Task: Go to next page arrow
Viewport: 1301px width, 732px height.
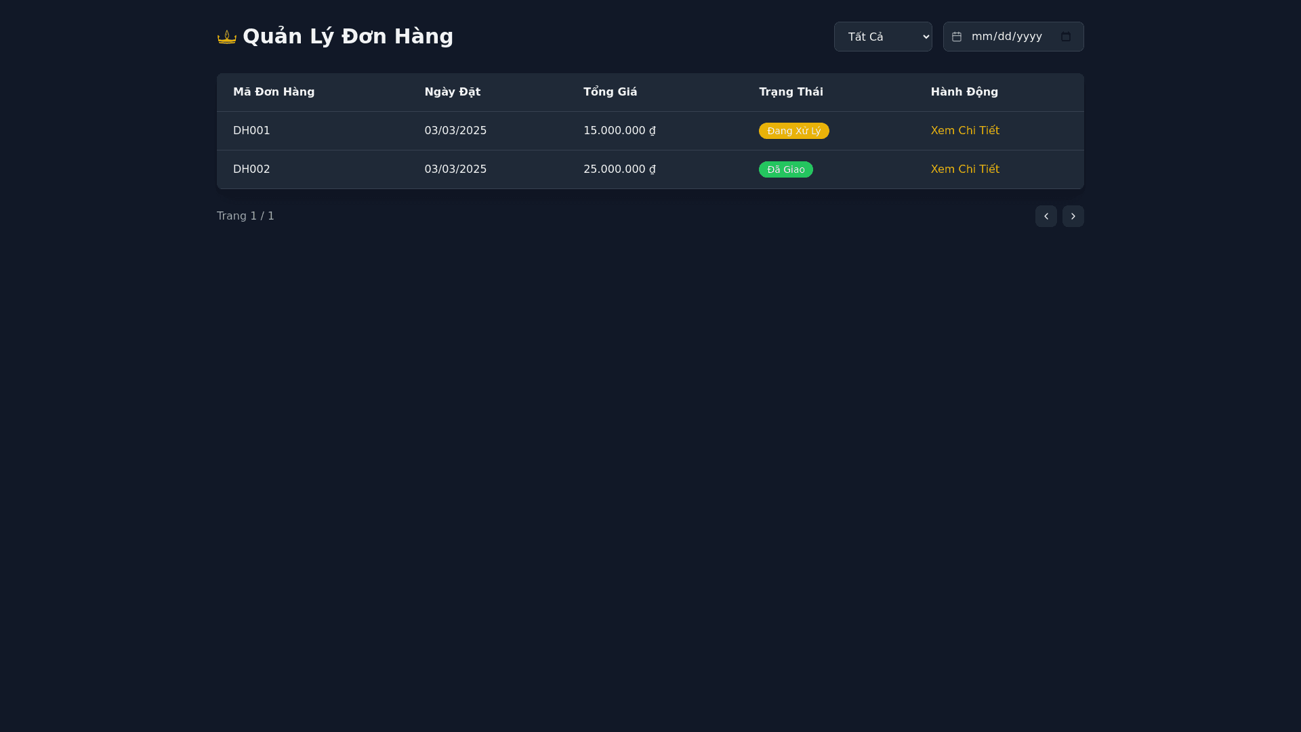Action: pyautogui.click(x=1073, y=216)
